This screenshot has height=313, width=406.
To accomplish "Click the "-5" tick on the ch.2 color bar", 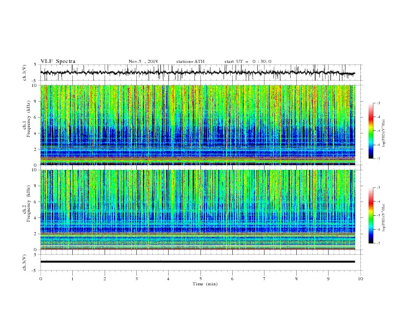I will click(x=378, y=215).
